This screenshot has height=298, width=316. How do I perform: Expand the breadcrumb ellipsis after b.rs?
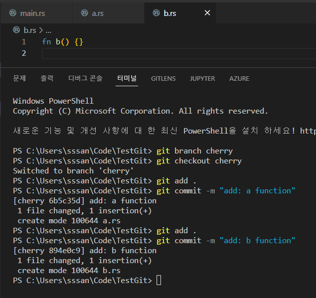coord(48,30)
